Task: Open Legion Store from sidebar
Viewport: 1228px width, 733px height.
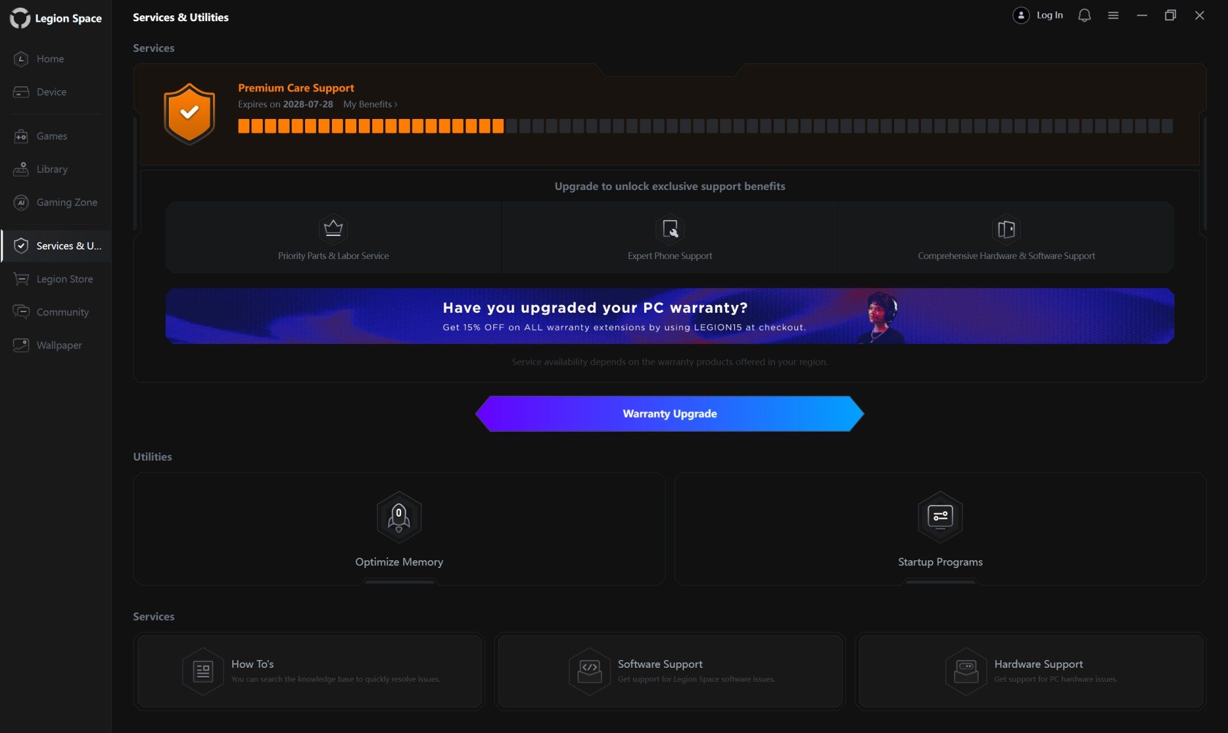Action: [64, 279]
